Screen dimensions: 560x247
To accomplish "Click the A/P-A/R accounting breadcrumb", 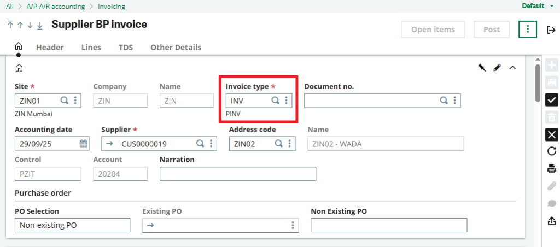I will 56,7.
